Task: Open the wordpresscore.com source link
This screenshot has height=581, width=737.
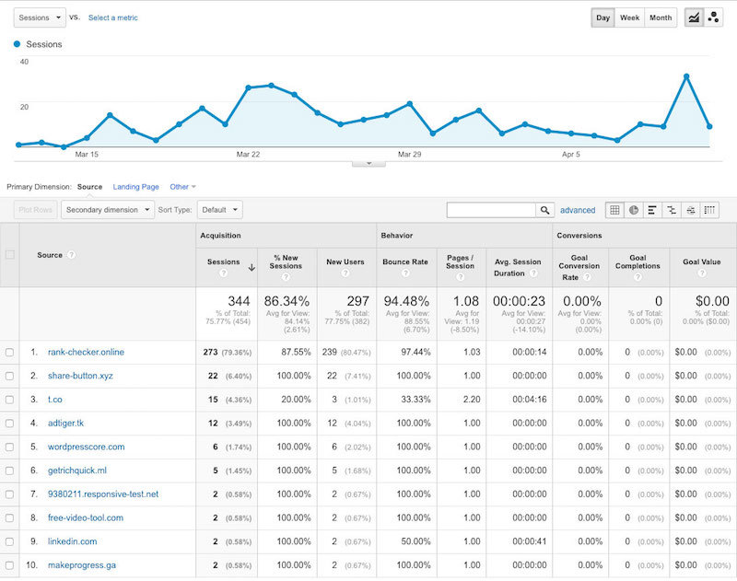Action: 87,447
